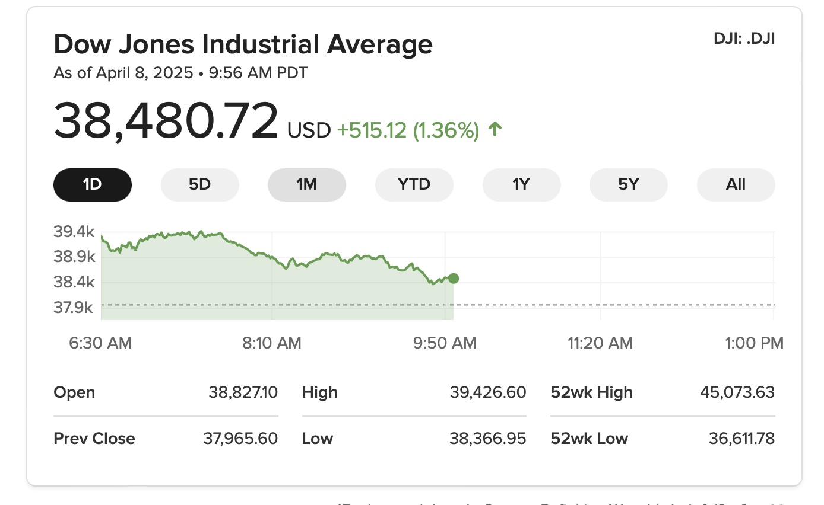
Task: Click the 38,480.72 price figure
Action: click(166, 121)
